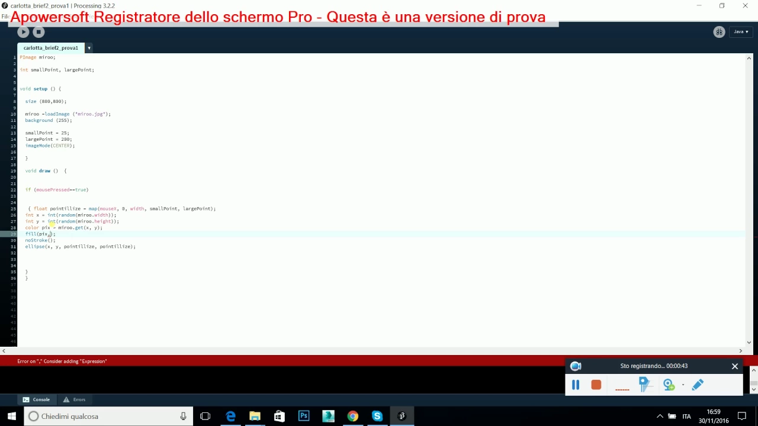Click the Processing taskbar icon
This screenshot has width=758, height=426.
pos(402,417)
